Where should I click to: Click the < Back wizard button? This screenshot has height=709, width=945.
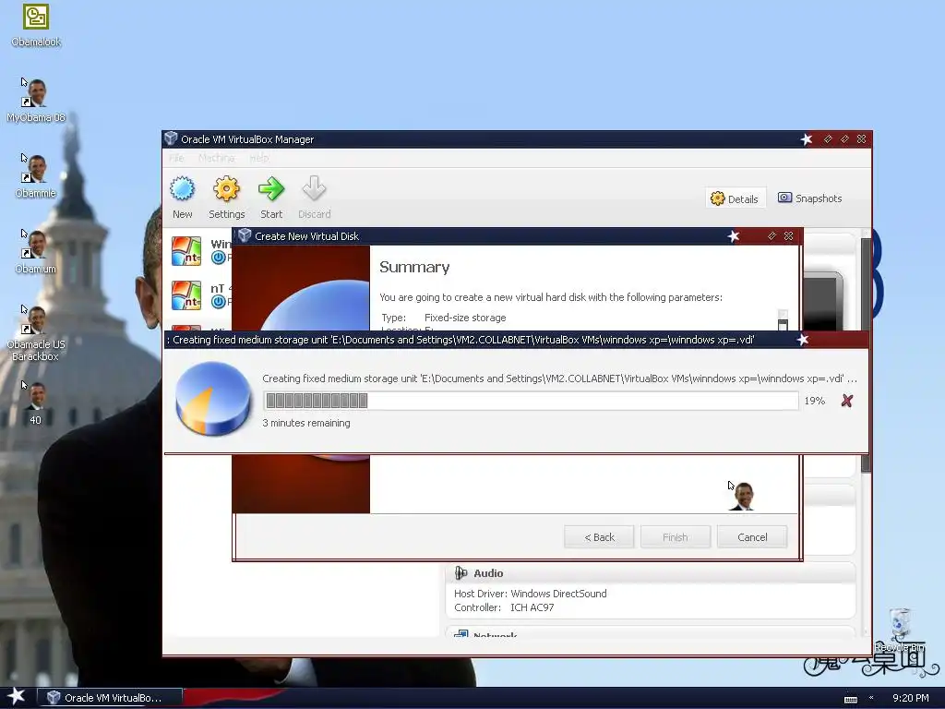(599, 537)
